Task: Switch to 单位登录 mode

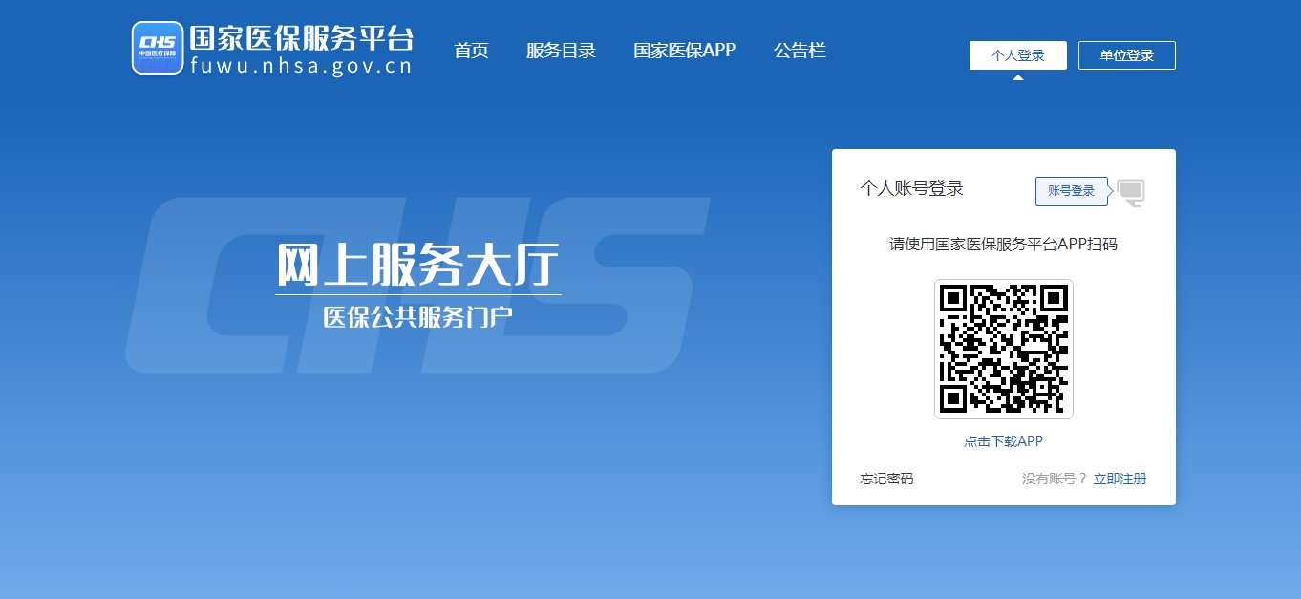Action: (x=1127, y=55)
